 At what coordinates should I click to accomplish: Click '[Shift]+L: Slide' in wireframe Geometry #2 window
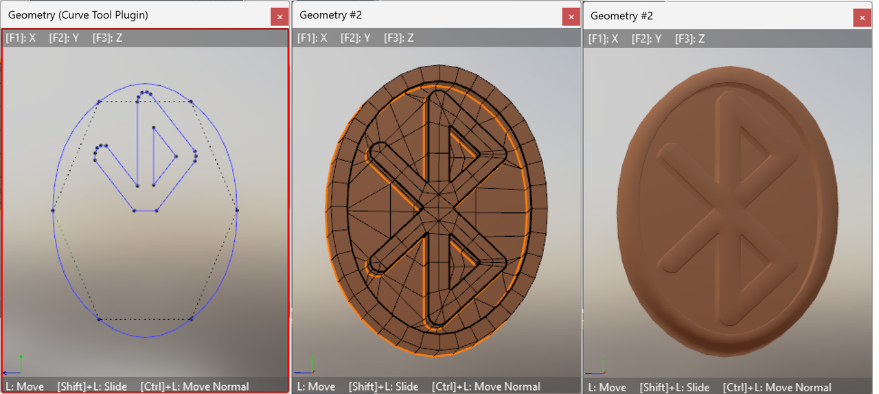tap(384, 386)
